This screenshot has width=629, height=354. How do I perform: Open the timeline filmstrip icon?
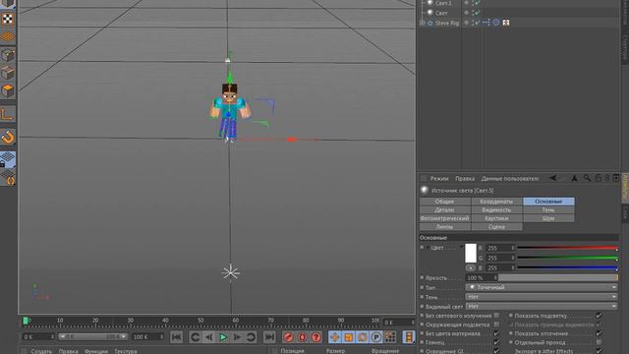[409, 337]
